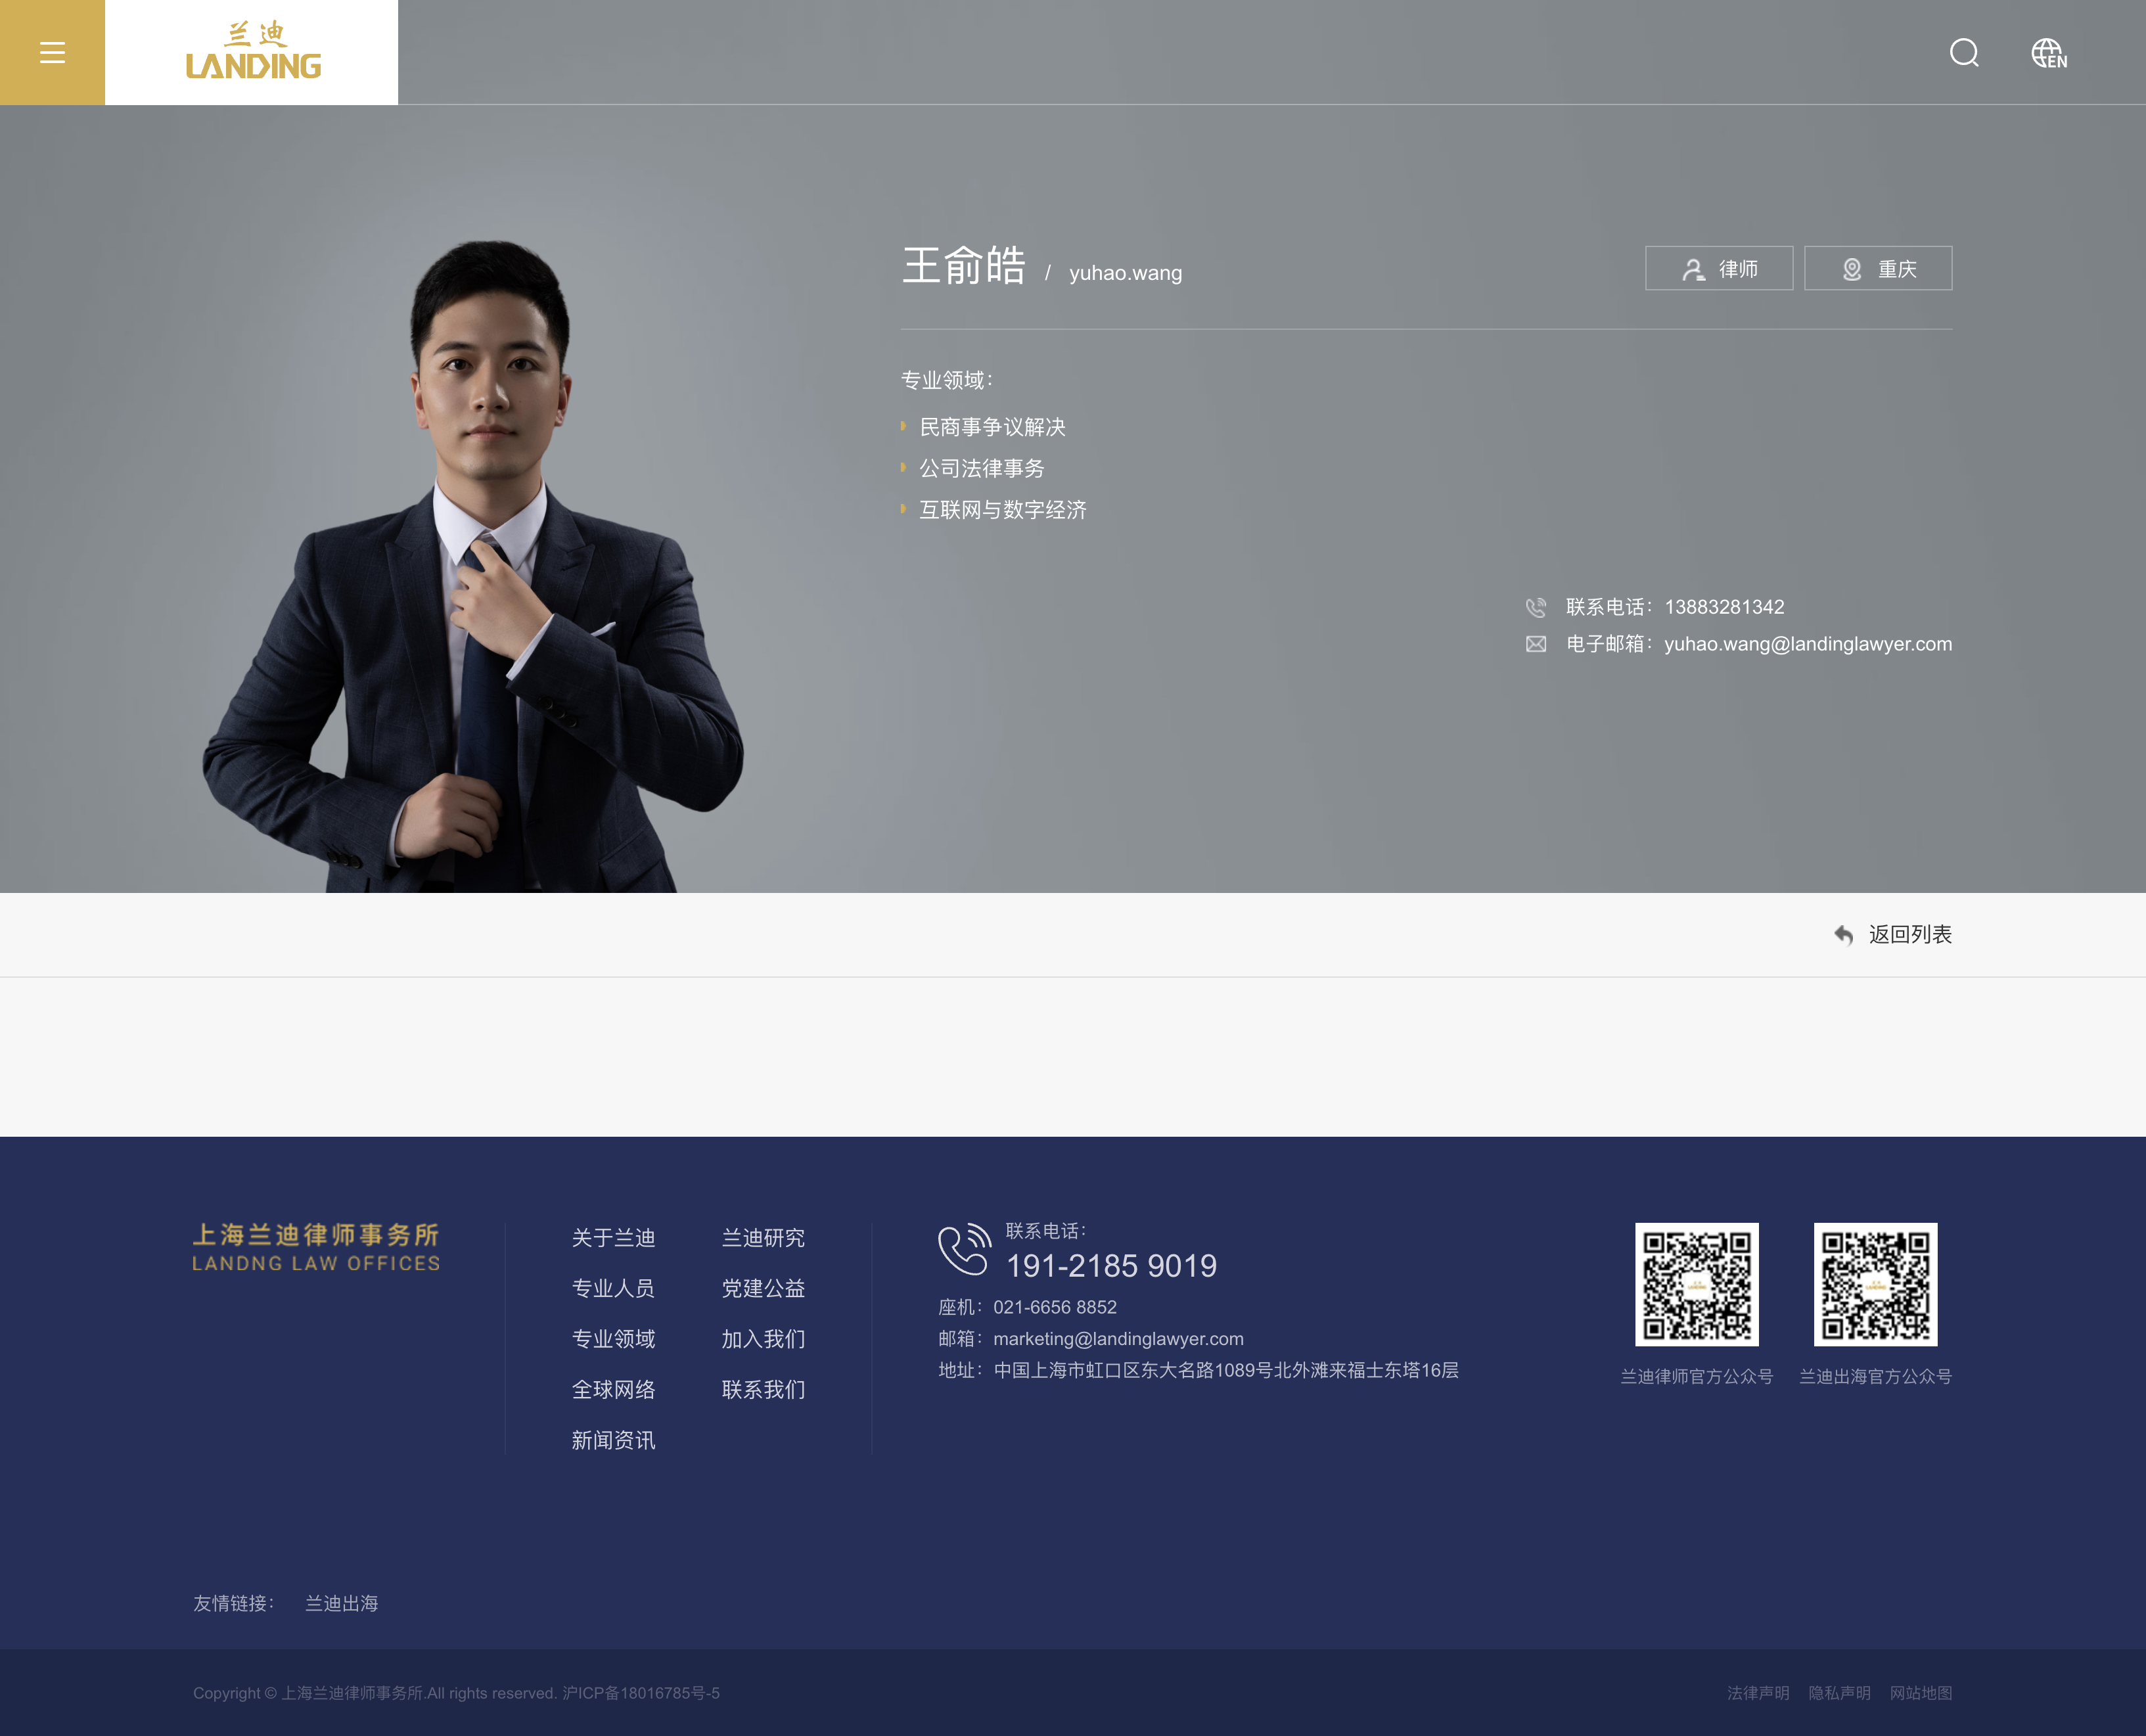Image resolution: width=2146 pixels, height=1736 pixels.
Task: Select the 律师 tag button
Action: (x=1719, y=268)
